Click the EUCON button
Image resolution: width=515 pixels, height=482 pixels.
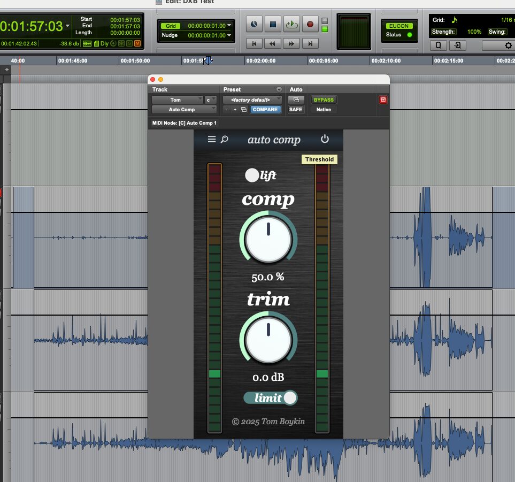399,26
